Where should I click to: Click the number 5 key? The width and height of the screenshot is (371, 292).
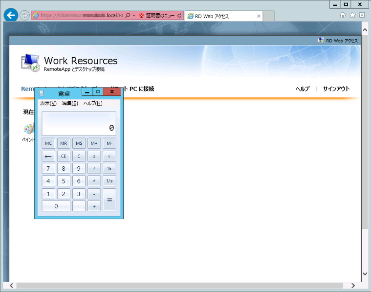64,181
